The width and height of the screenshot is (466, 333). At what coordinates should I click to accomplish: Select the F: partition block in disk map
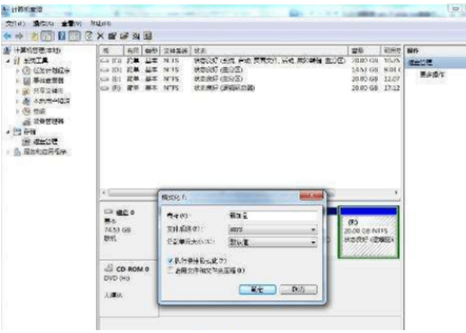[369, 232]
